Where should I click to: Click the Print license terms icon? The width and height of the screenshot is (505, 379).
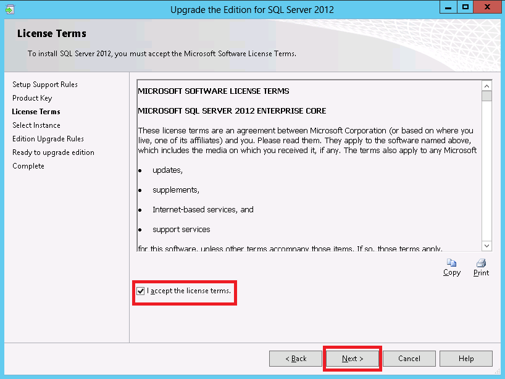click(x=481, y=263)
